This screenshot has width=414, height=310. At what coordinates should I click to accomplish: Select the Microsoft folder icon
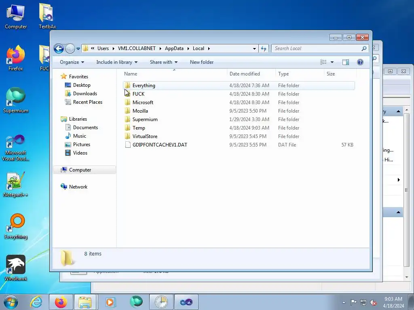tap(127, 102)
